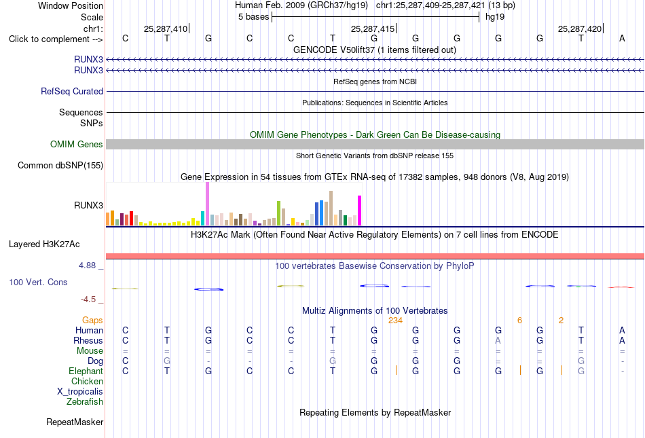Screen dimensions: 645x438
Task: Select the gray OMIM Genes item bar
Action: click(x=375, y=145)
